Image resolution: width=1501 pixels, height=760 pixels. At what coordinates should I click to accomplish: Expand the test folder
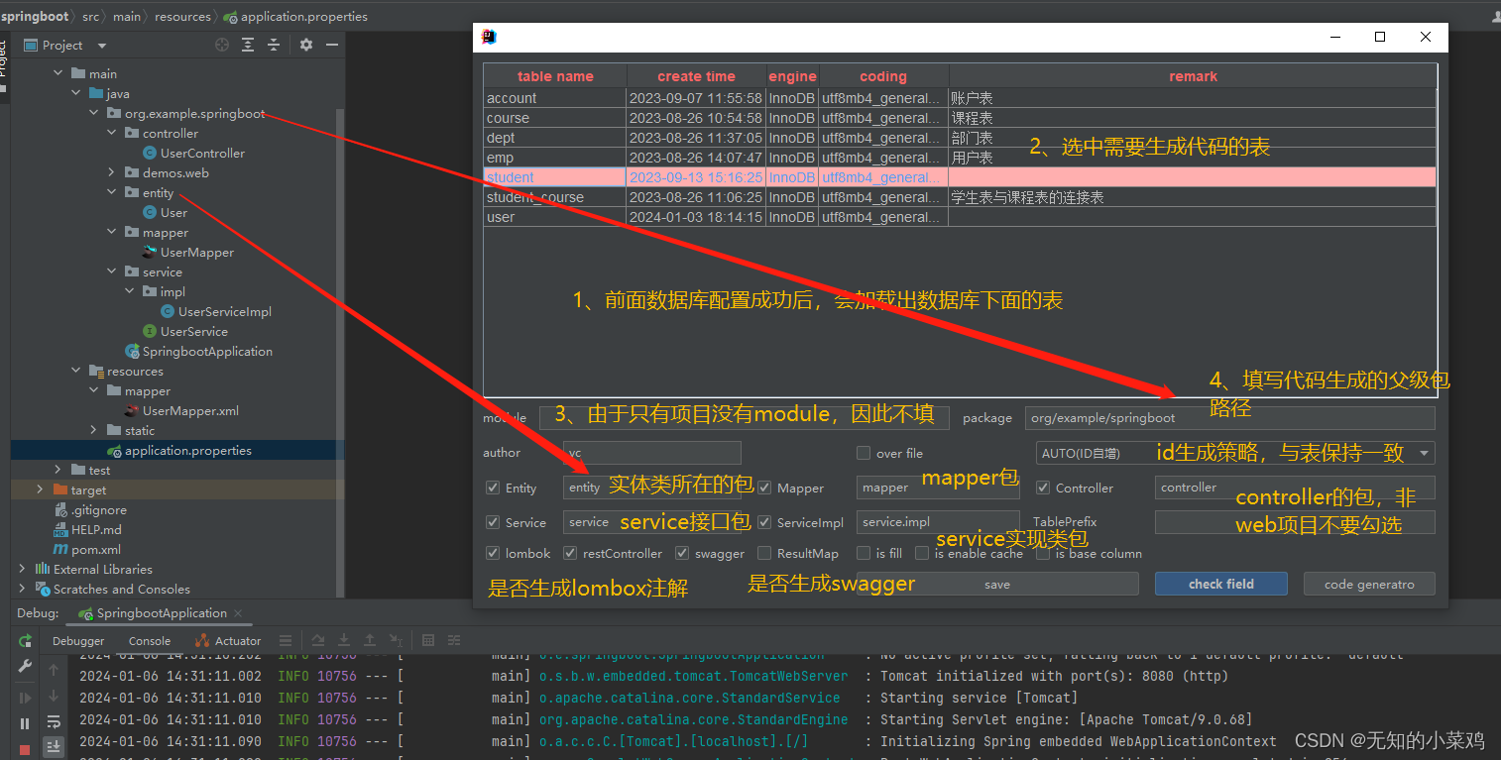(58, 471)
